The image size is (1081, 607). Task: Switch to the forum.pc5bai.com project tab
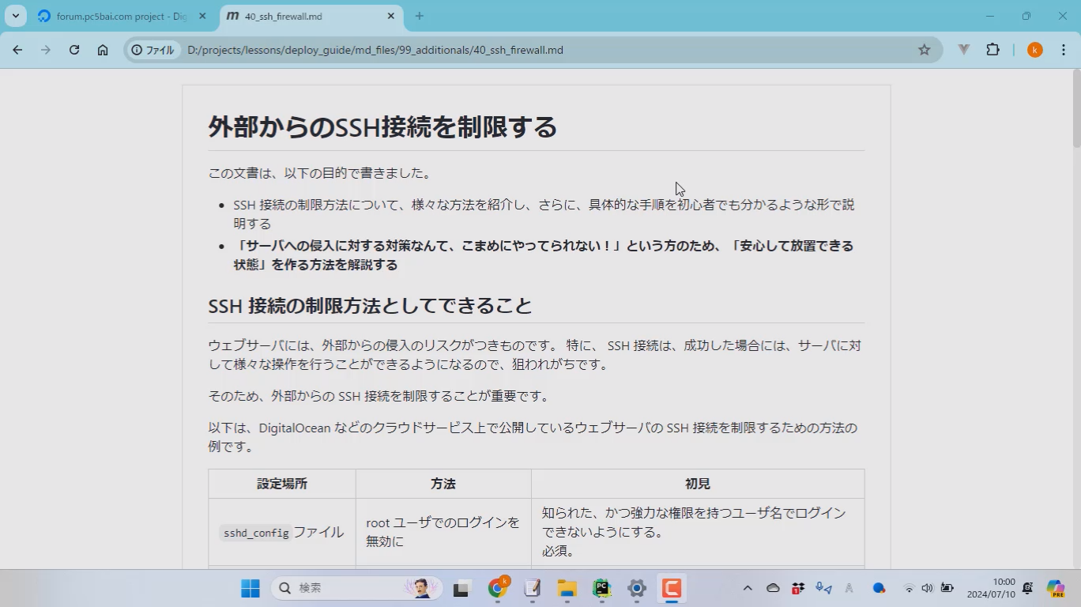click(120, 16)
